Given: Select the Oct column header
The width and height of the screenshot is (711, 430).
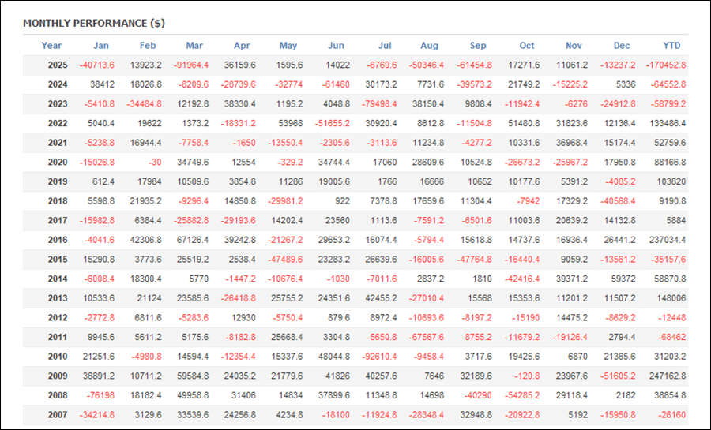Looking at the screenshot, I should click(x=527, y=46).
